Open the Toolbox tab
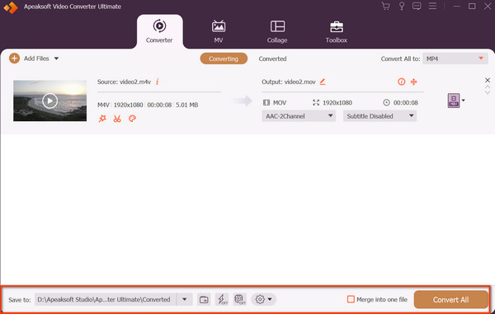The width and height of the screenshot is (495, 314). 337,31
